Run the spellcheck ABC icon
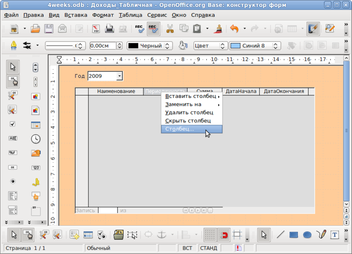This screenshot has width=352, height=254. (x=139, y=29)
